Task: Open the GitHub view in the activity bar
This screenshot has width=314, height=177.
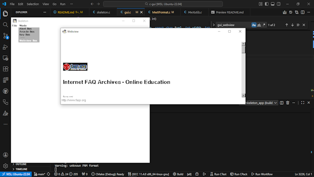Action: (x=6, y=91)
